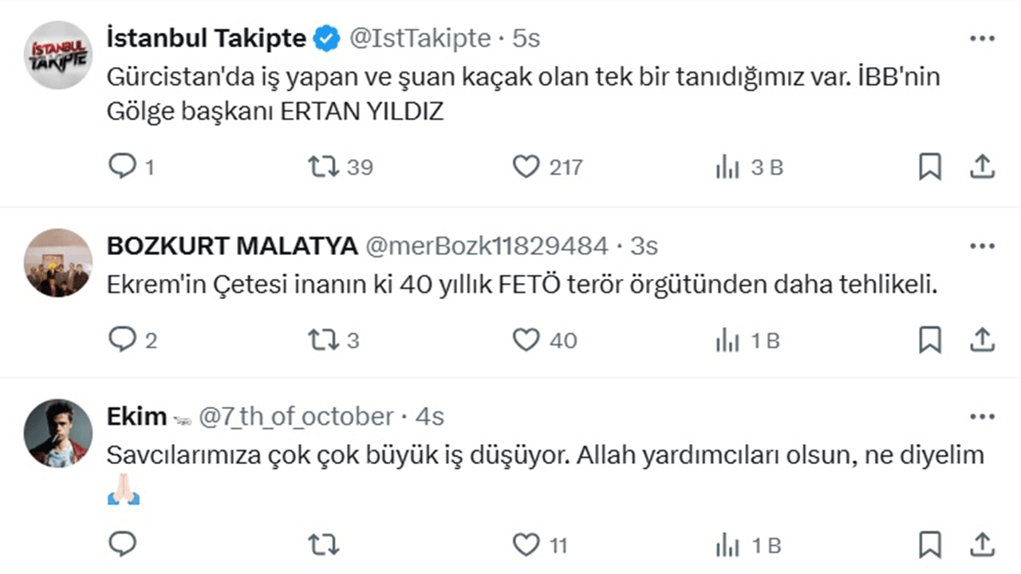
Task: View analytics of İstanbul Takipte tweet
Action: tap(727, 167)
